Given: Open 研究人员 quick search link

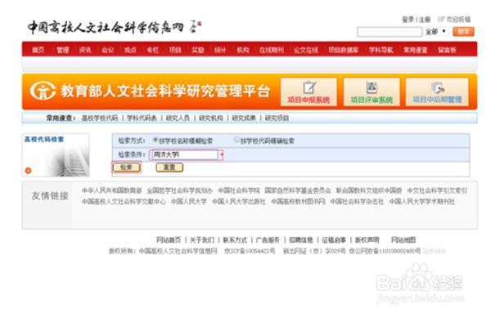Looking at the screenshot, I should [x=178, y=118].
